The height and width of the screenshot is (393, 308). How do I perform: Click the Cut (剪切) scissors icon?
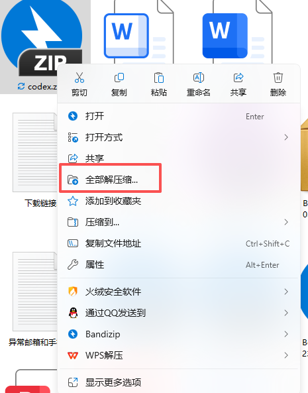click(x=79, y=78)
